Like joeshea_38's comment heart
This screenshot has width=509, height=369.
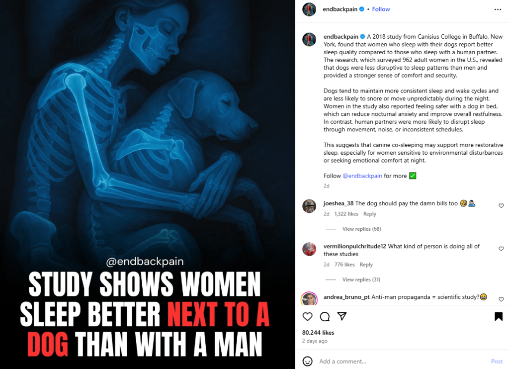click(x=501, y=205)
